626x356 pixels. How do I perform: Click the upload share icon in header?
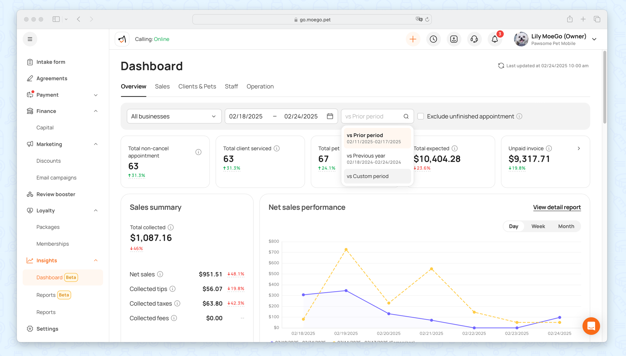pos(454,39)
